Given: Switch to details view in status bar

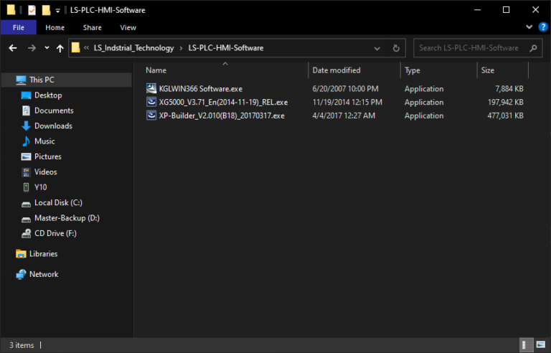Looking at the screenshot, I should [x=527, y=345].
